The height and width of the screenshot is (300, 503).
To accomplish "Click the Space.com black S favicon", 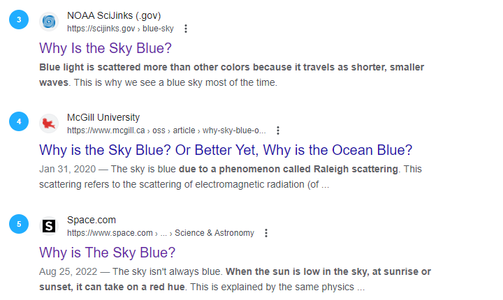I will tap(48, 225).
